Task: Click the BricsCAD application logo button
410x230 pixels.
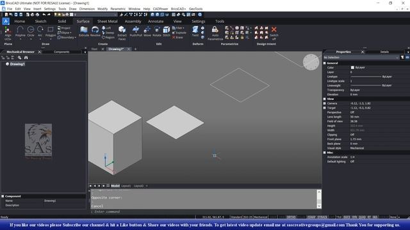Action: coord(6,21)
